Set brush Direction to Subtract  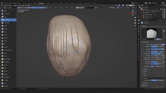161,52
